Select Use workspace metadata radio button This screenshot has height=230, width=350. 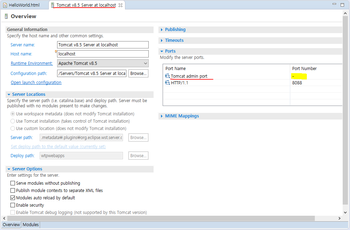[13, 114]
